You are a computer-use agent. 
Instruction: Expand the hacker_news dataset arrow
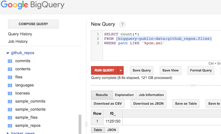[x=8, y=133]
